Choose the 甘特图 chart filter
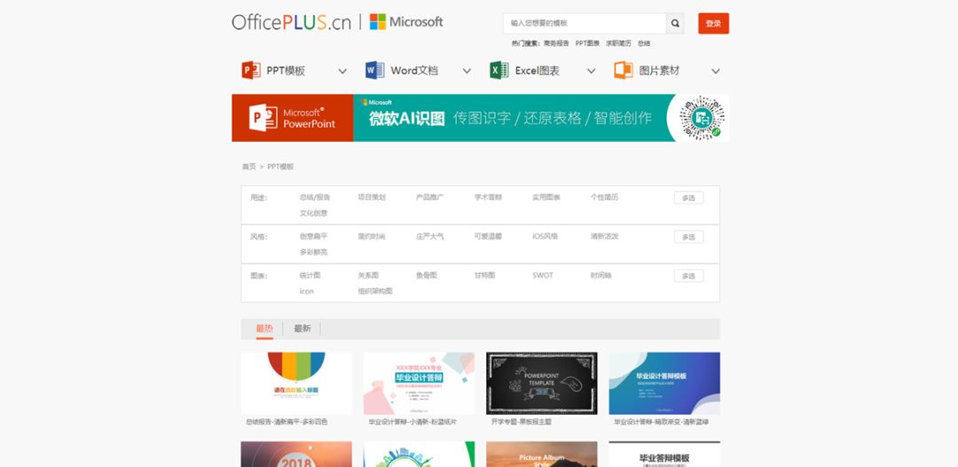 click(484, 276)
